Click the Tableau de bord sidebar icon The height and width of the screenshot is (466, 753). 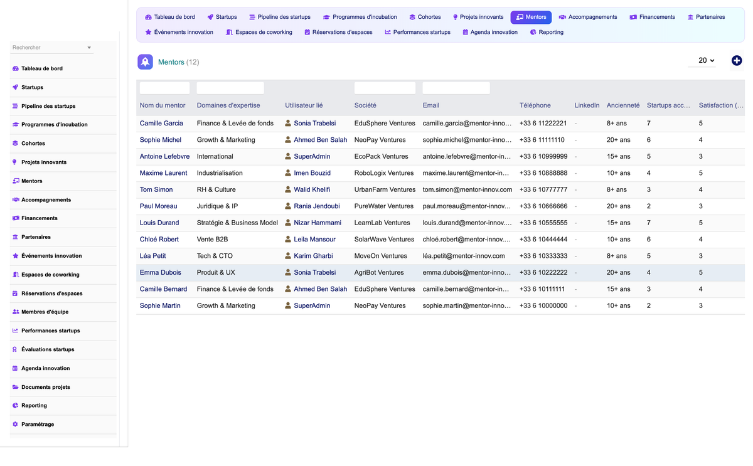click(16, 68)
